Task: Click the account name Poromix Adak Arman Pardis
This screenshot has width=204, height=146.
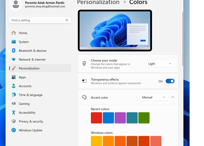Action: (45, 3)
